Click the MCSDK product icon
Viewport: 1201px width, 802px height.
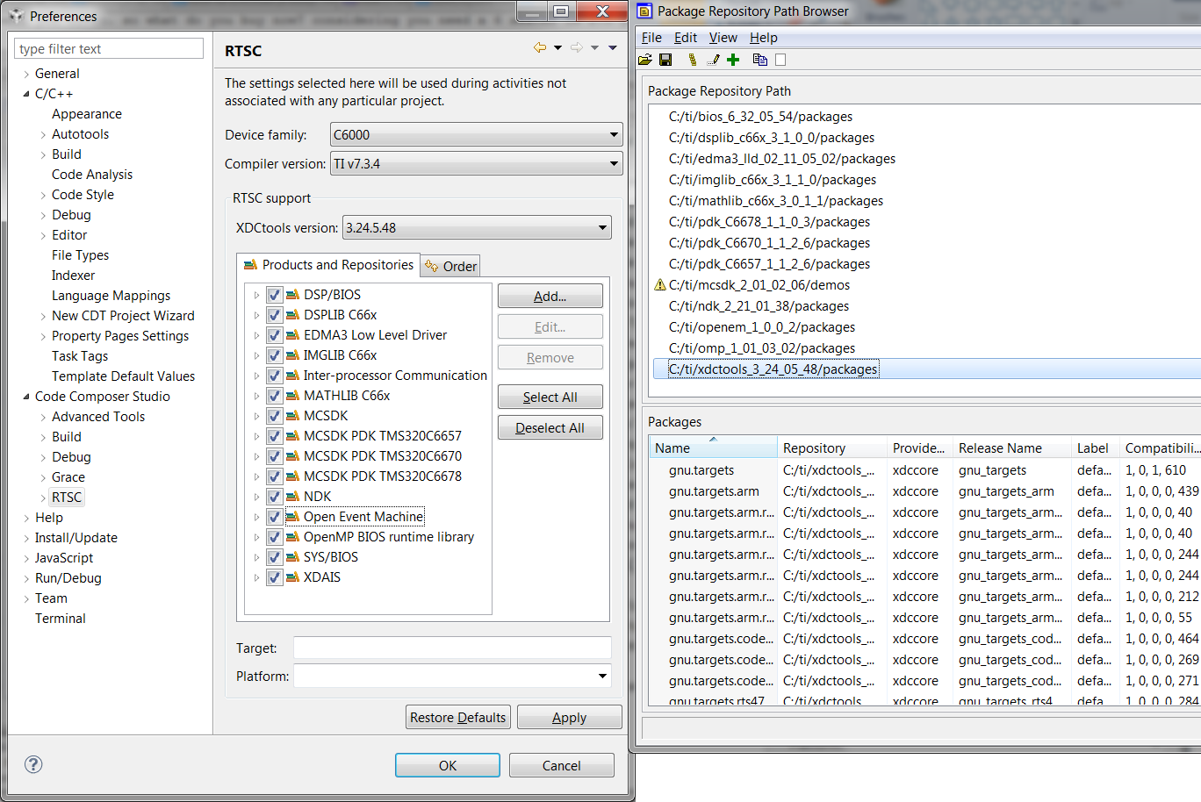pyautogui.click(x=293, y=416)
